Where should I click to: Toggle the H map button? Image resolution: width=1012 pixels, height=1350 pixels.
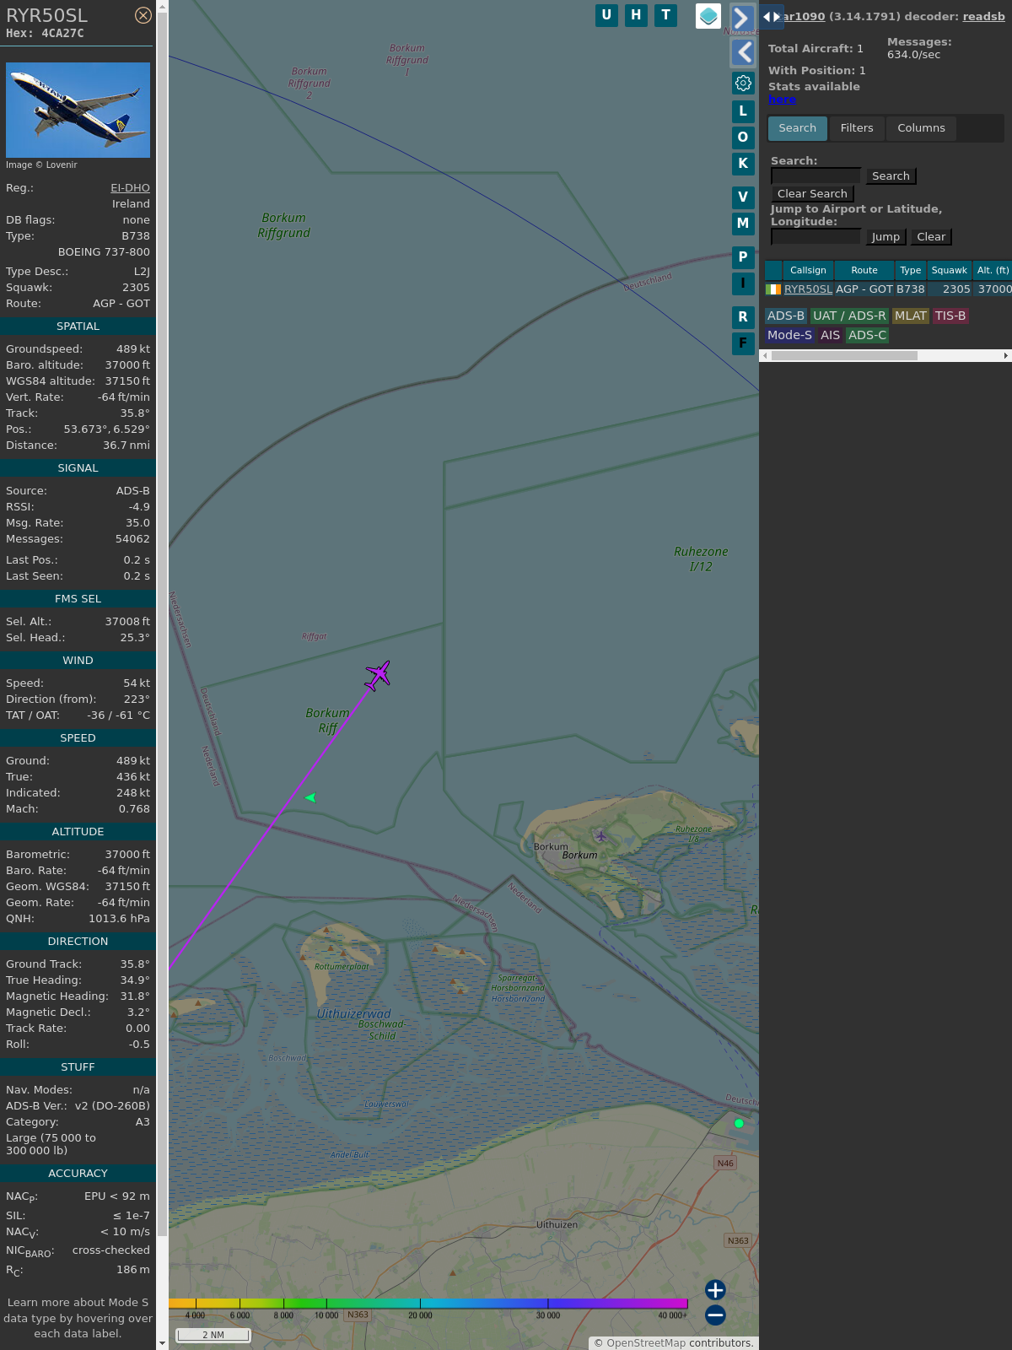click(636, 15)
